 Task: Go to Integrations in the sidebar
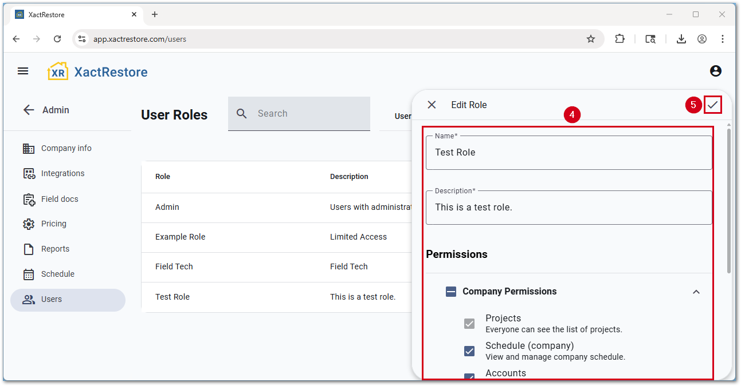click(x=62, y=173)
